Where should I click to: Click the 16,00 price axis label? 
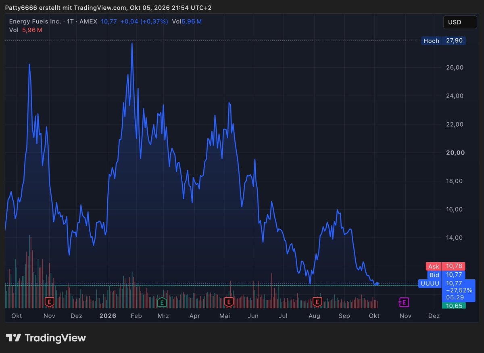[455, 209]
